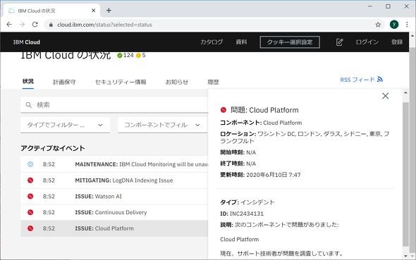Click the クッキー選択設定 button
The width and height of the screenshot is (416, 260).
tap(290, 42)
